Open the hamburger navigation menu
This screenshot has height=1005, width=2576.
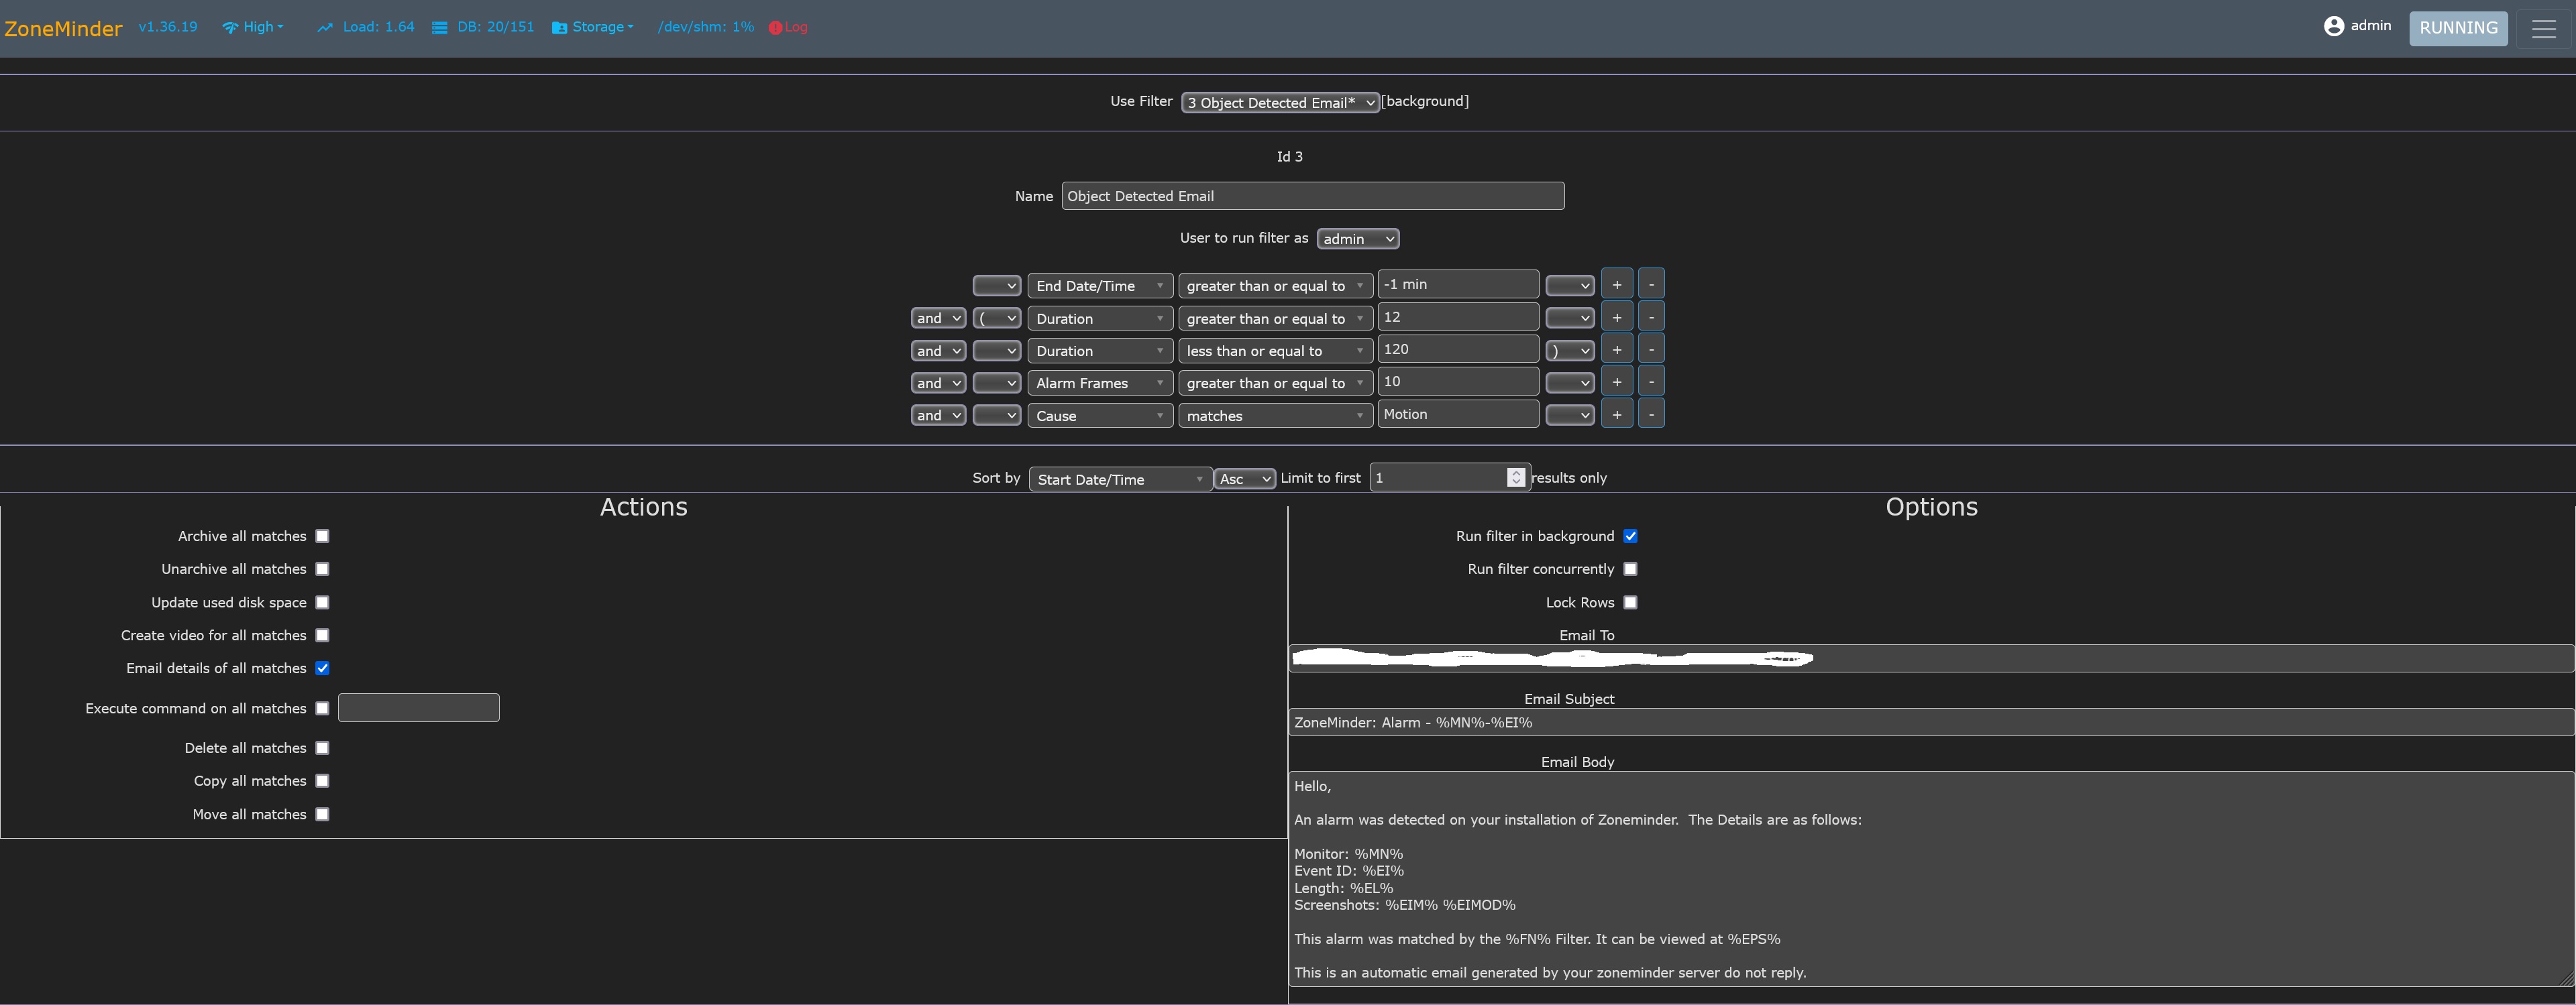point(2543,28)
